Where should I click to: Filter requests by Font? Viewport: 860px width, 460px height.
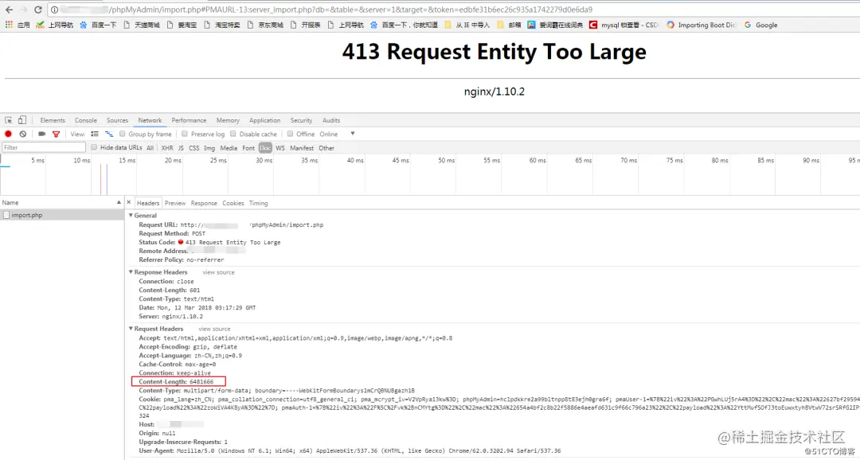tap(248, 148)
